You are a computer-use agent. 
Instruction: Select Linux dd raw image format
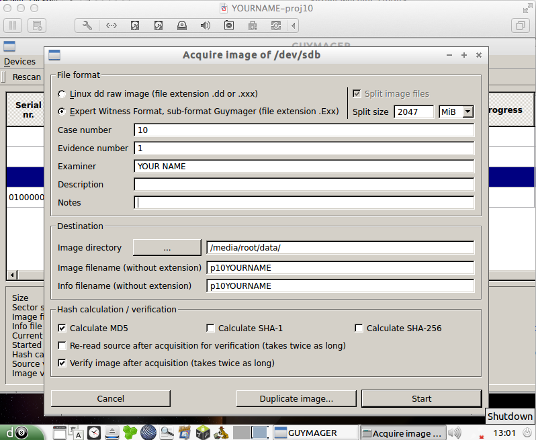click(x=62, y=93)
